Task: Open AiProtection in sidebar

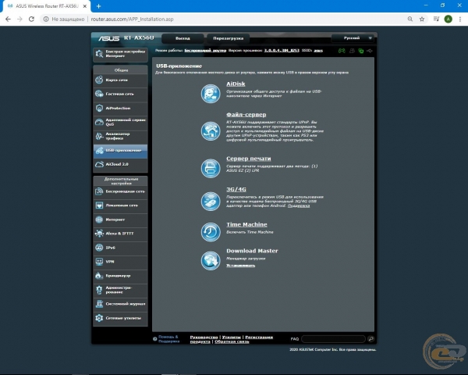Action: point(120,108)
